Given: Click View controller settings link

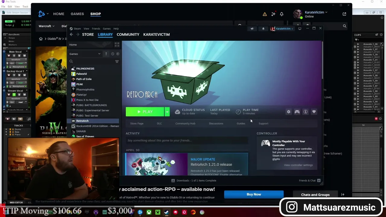Looking at the screenshot, I should pyautogui.click(x=298, y=165).
